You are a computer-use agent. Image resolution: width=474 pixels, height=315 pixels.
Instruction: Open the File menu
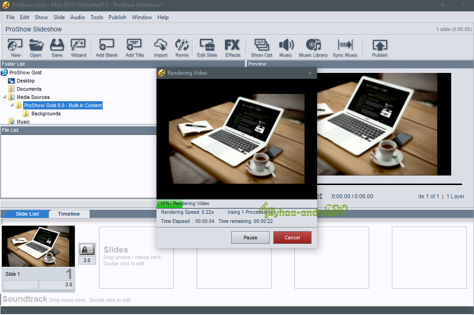click(10, 17)
